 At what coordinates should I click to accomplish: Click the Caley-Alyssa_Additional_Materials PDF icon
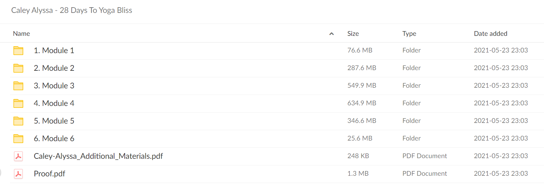[18, 156]
